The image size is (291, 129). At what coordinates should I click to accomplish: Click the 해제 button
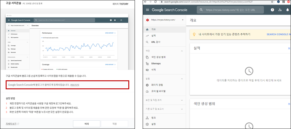[x=87, y=124]
